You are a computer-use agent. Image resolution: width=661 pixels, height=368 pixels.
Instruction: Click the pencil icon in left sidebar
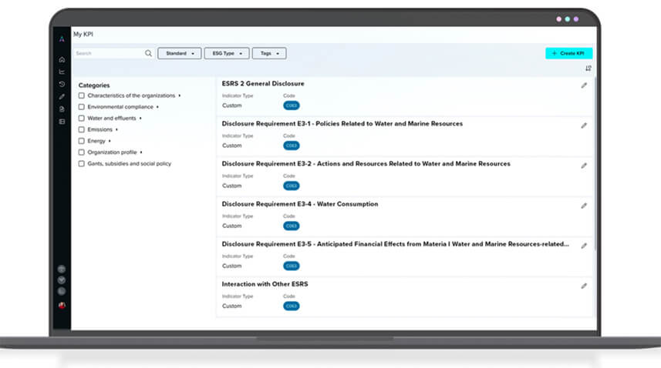pos(62,96)
